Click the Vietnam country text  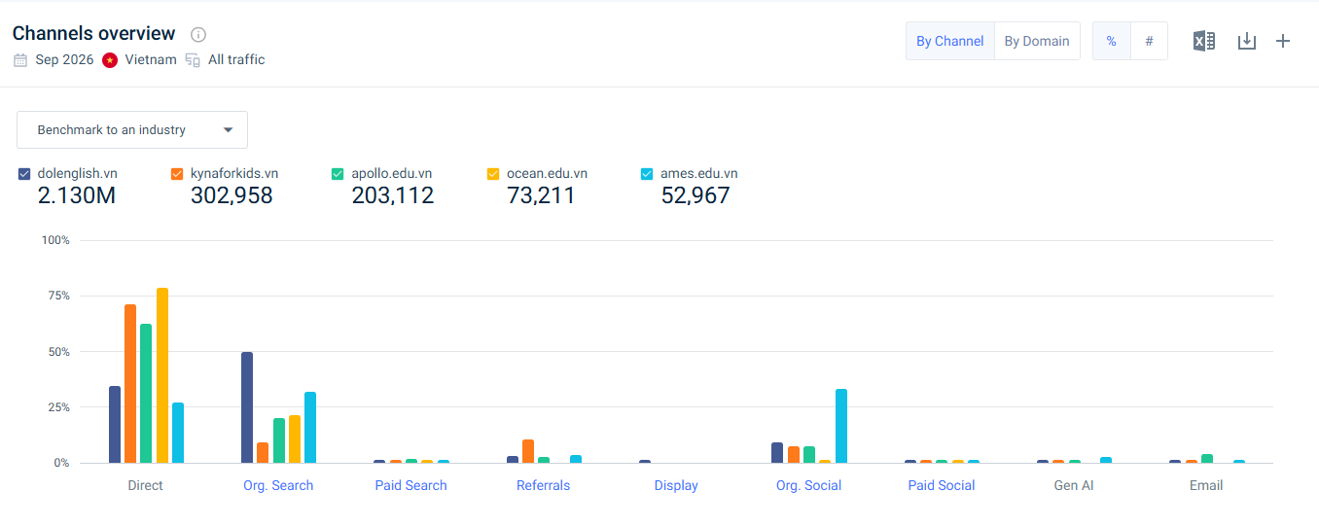click(x=151, y=60)
